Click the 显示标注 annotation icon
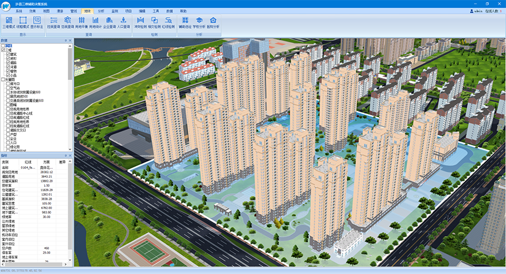This screenshot has height=274, width=506. pyautogui.click(x=38, y=23)
